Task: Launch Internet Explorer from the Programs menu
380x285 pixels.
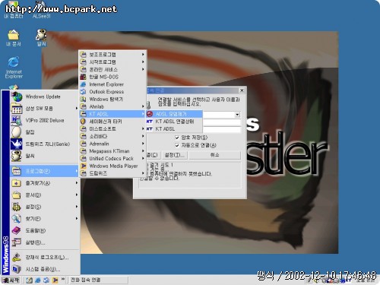Action: 113,84
